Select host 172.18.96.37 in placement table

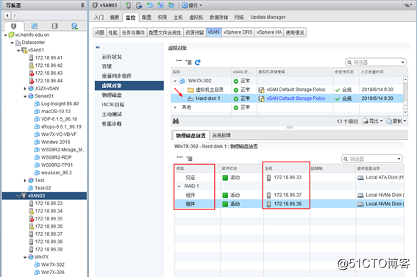[x=288, y=195]
